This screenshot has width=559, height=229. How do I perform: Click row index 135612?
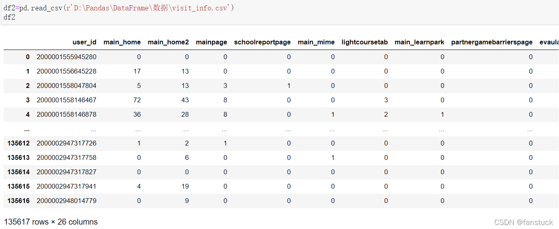tap(18, 143)
